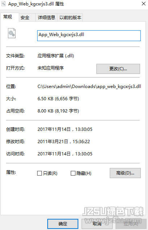This screenshot has height=230, width=148.
Task: Click the 修改时间 date value
Action: point(64,142)
